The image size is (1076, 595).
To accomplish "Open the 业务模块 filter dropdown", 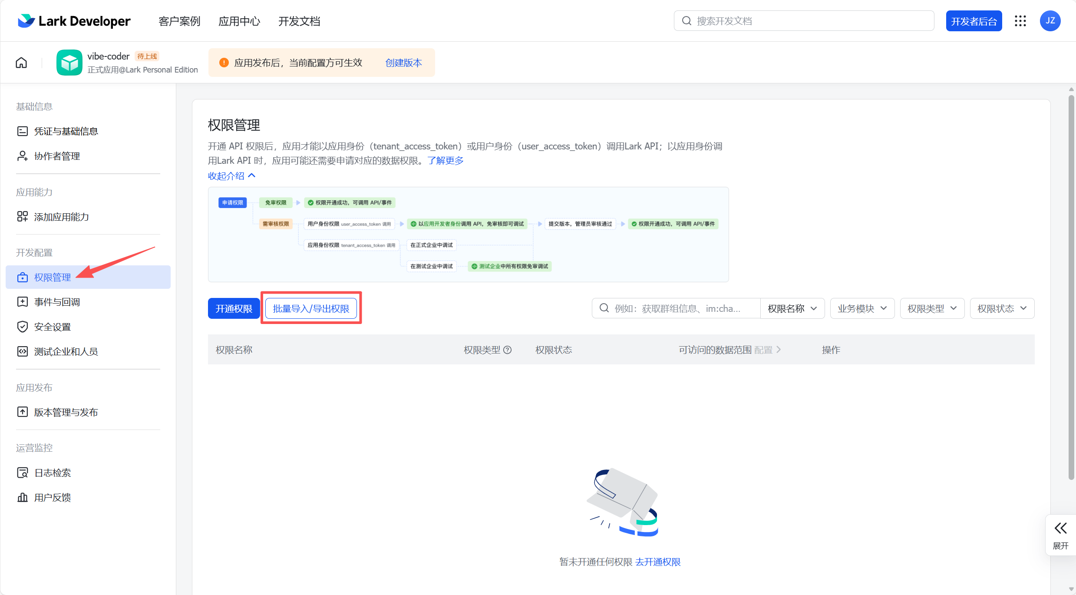I will pyautogui.click(x=861, y=308).
